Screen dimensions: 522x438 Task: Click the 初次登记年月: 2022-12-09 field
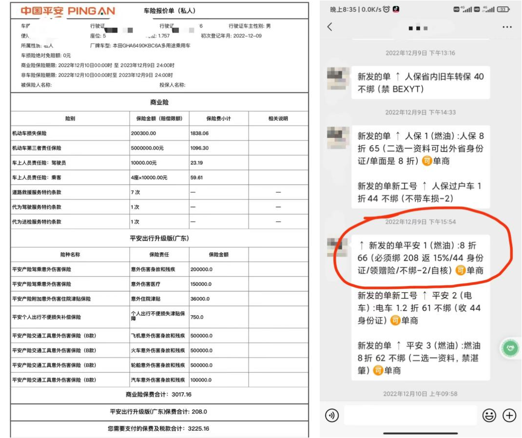coord(231,36)
